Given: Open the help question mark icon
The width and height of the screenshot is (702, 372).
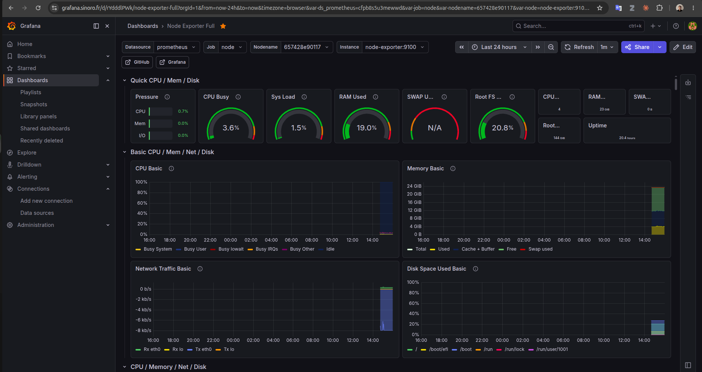Looking at the screenshot, I should point(676,26).
